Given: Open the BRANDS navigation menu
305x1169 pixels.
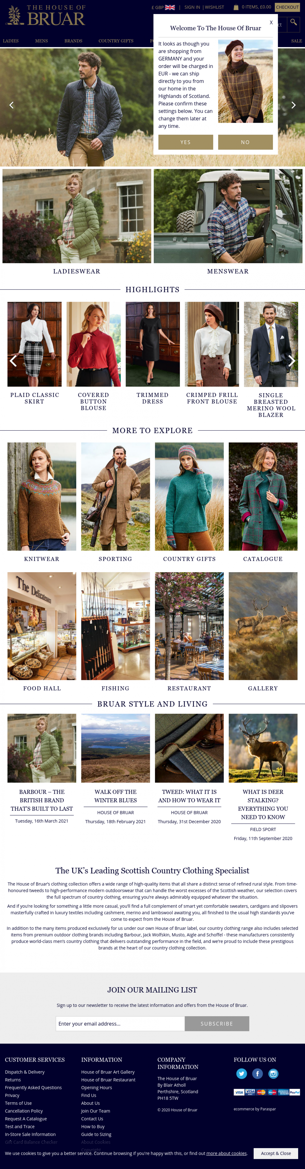Looking at the screenshot, I should (73, 41).
